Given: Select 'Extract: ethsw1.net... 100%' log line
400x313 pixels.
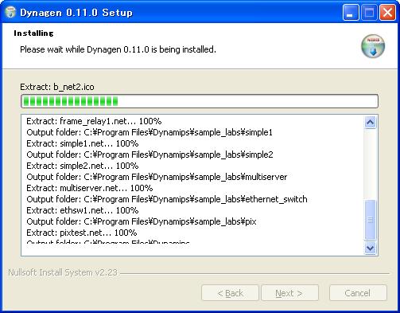Looking at the screenshot, I should (x=83, y=210).
